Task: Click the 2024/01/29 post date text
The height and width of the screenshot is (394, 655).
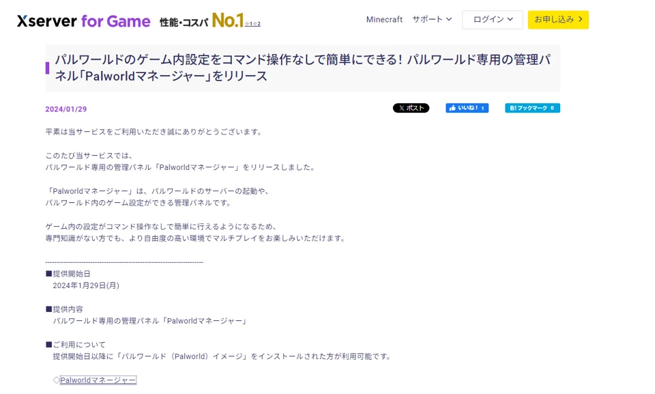Action: (66, 109)
